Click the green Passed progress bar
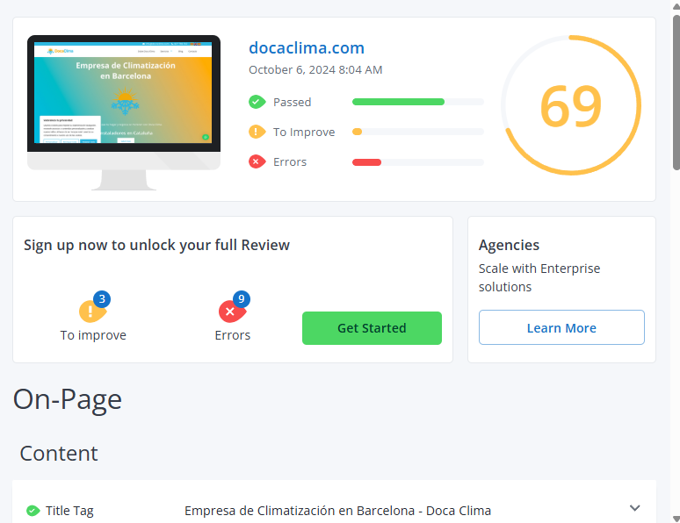 (398, 102)
